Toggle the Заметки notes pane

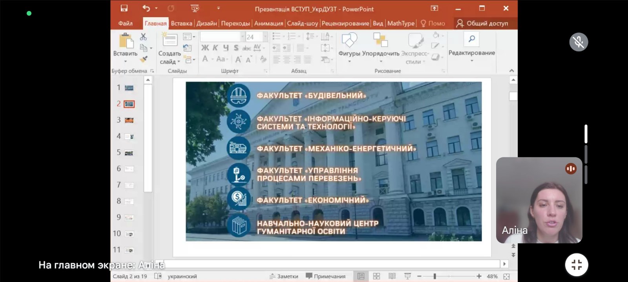coord(284,276)
